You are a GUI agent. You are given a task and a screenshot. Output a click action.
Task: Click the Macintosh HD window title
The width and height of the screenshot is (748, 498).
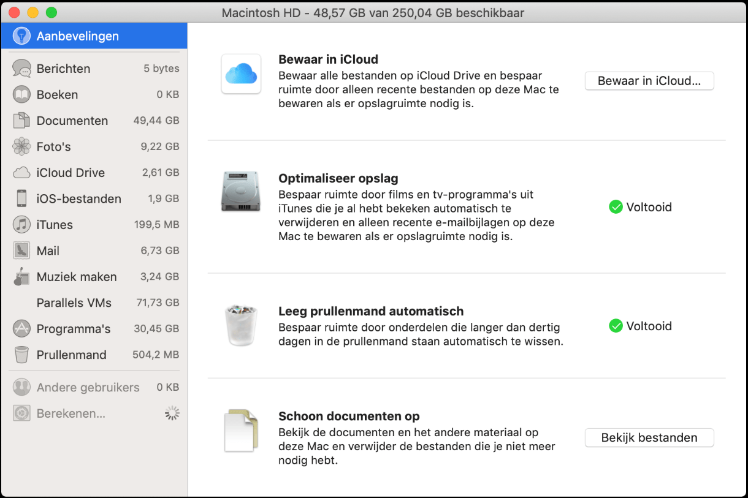[x=373, y=13]
